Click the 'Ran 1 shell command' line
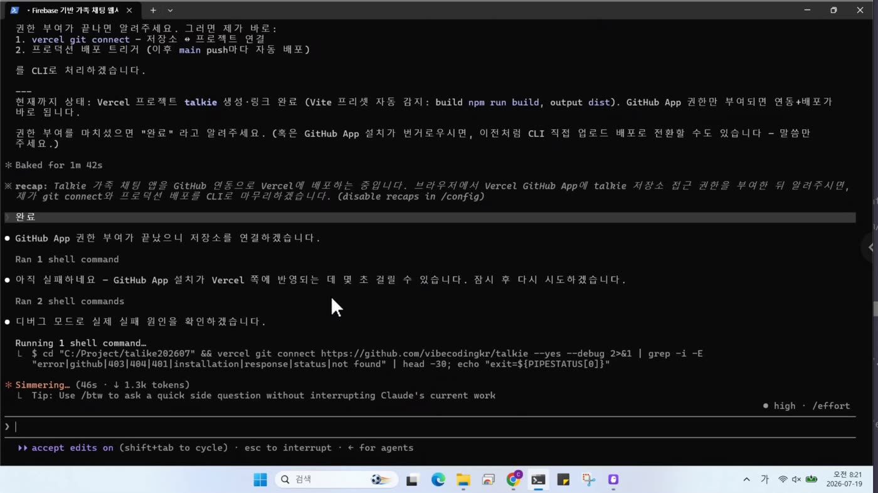Screen dimensions: 878x493 [66, 259]
